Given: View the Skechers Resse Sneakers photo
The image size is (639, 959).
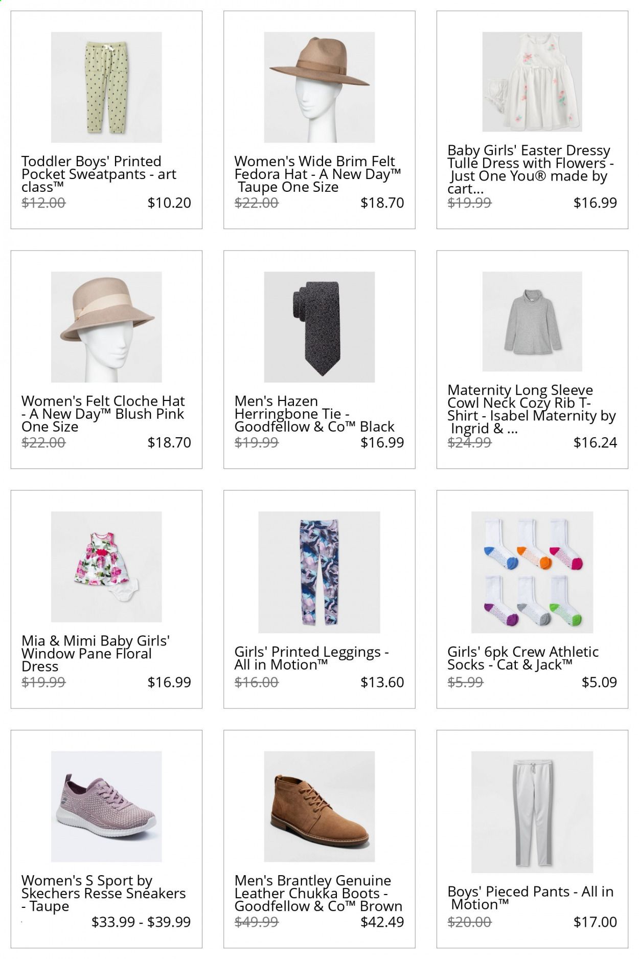Looking at the screenshot, I should [x=106, y=807].
